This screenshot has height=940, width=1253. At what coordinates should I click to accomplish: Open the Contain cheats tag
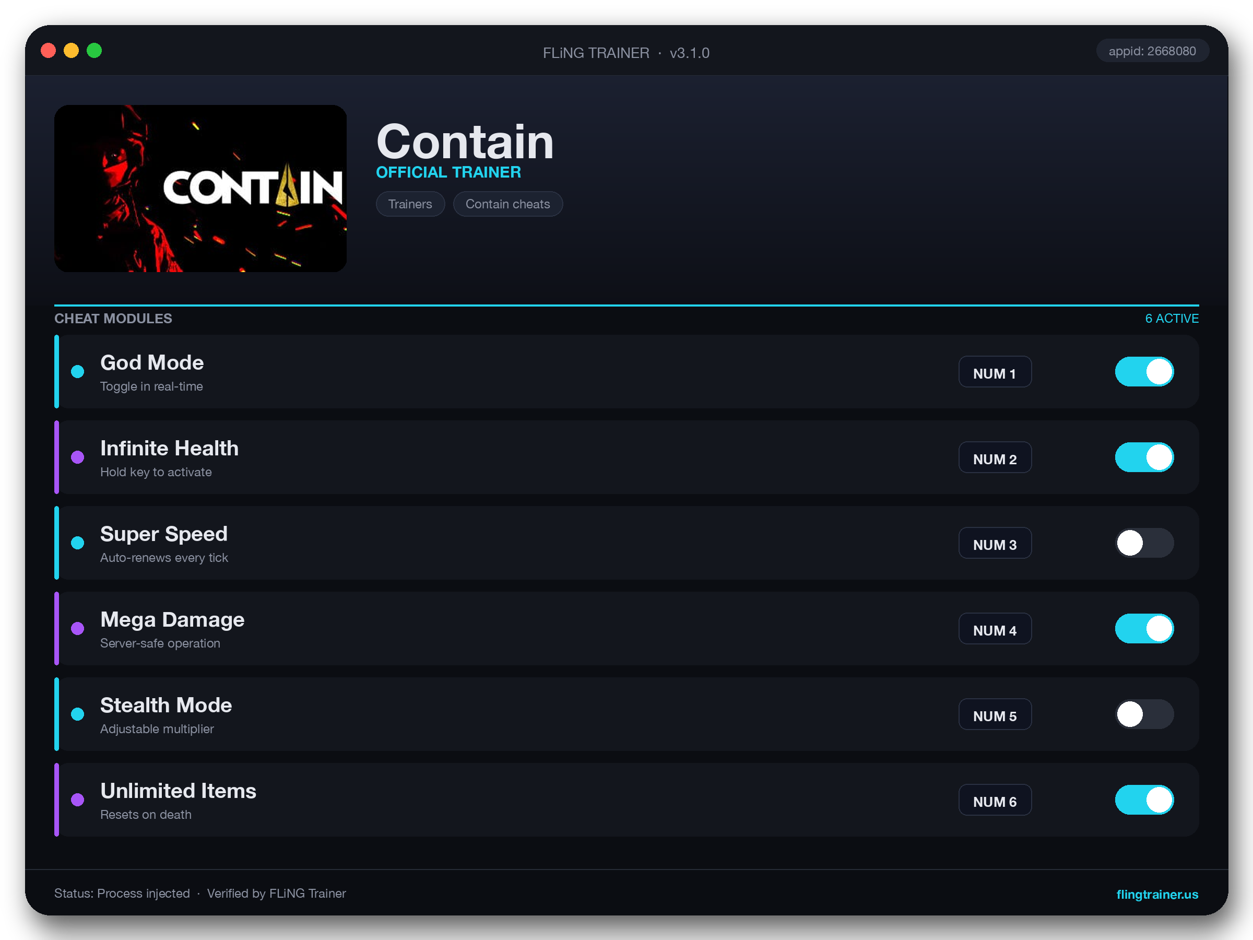[507, 204]
